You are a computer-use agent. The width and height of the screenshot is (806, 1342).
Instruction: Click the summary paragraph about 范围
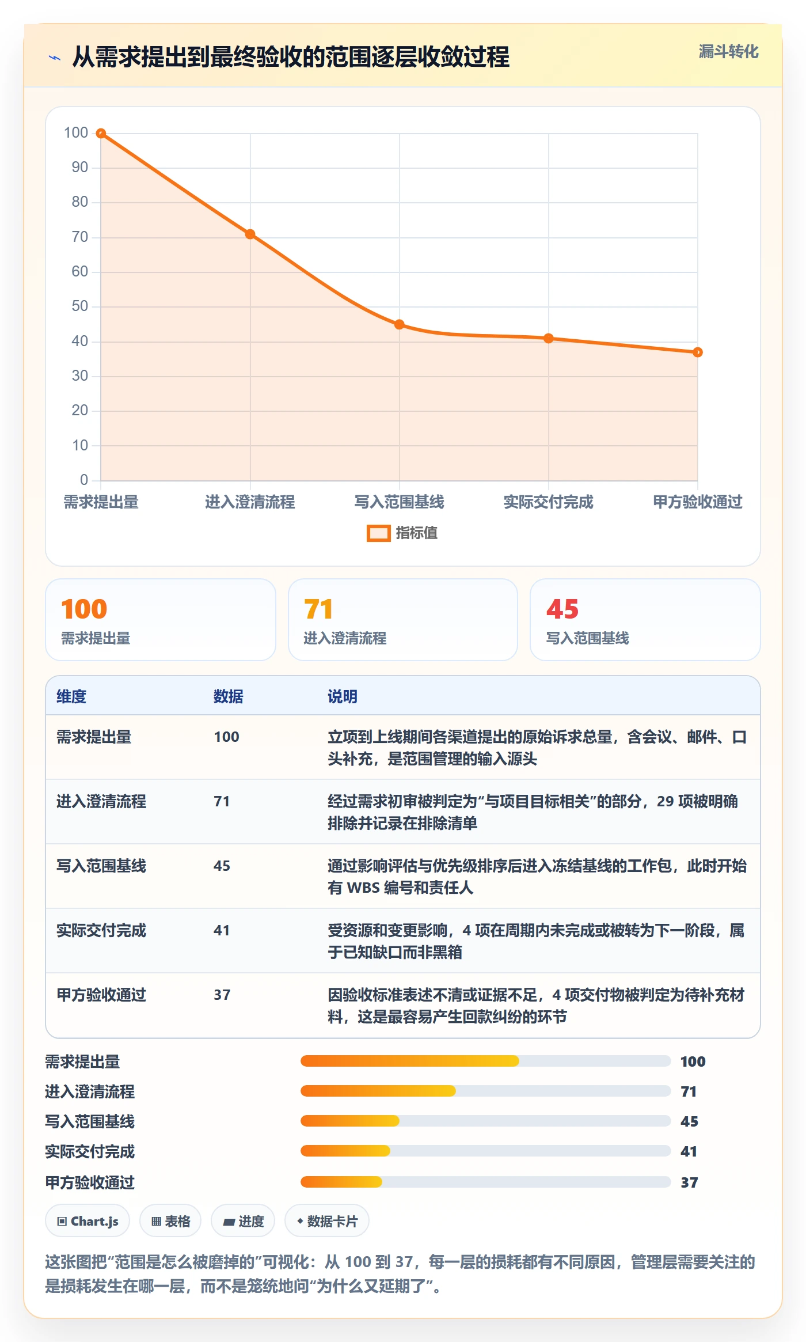400,1274
